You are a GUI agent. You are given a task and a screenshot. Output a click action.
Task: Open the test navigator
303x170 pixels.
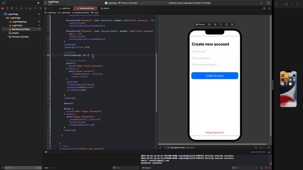[x=26, y=8]
